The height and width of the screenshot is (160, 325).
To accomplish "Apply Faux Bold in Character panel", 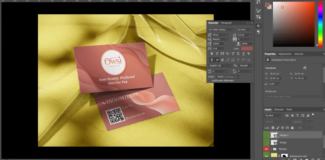I will (x=212, y=54).
